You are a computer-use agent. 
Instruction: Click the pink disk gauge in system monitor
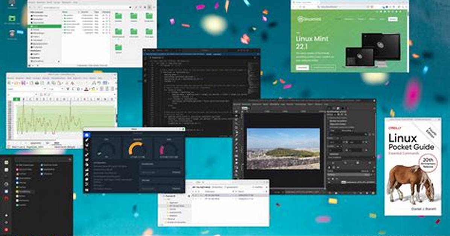click(x=169, y=149)
